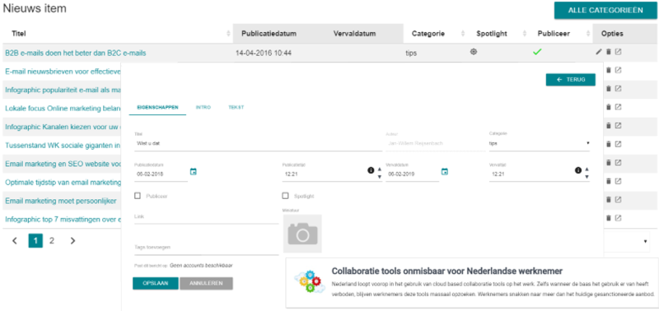Click the info icon beside Publicatietijd
This screenshot has width=659, height=311.
pos(371,170)
